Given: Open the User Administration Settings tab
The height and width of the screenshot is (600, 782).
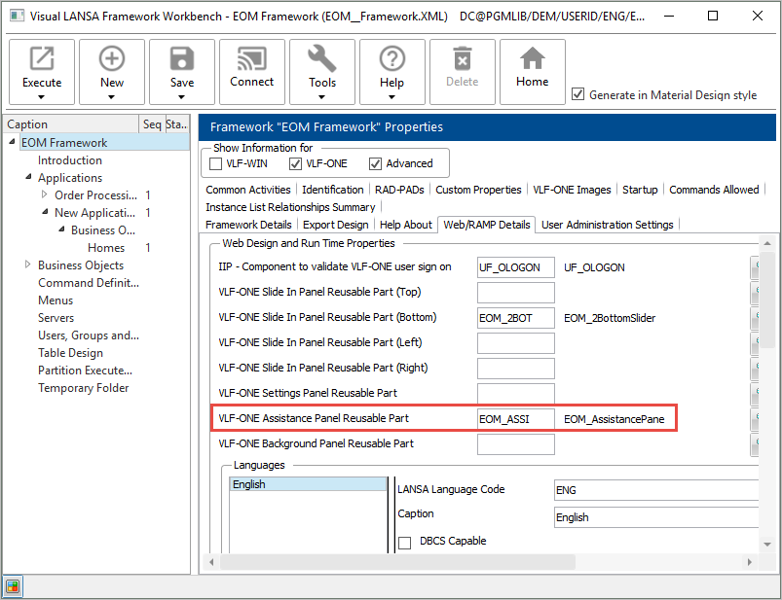Looking at the screenshot, I should 607,225.
